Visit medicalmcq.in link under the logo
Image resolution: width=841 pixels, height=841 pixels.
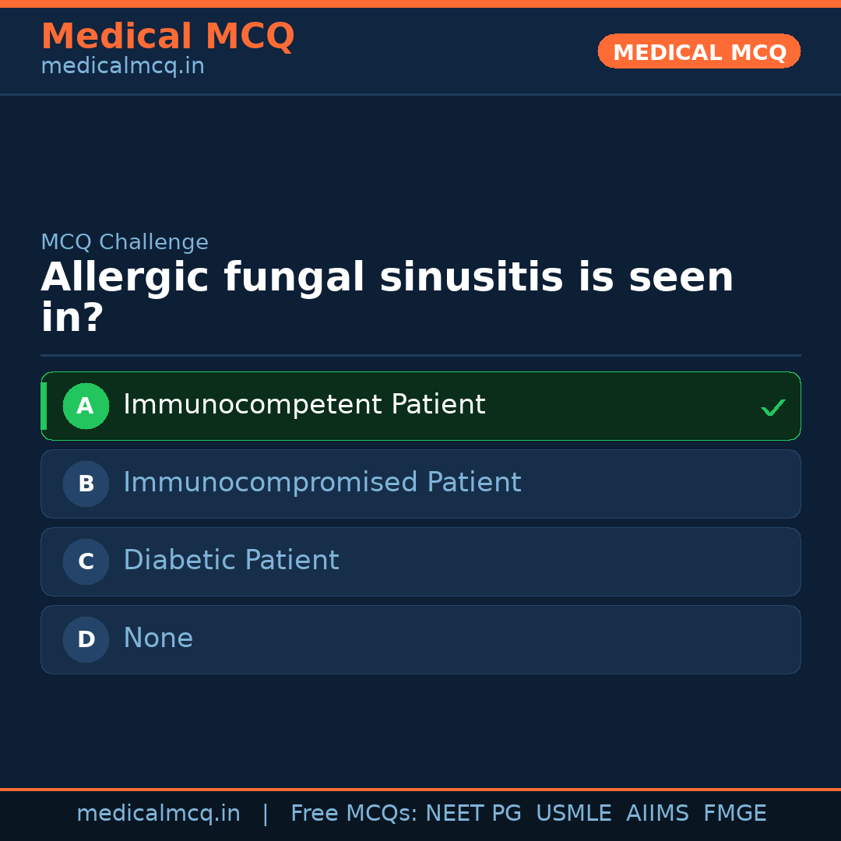(x=122, y=66)
